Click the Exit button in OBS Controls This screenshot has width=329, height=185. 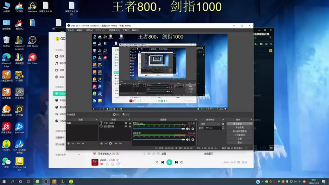click(240, 143)
